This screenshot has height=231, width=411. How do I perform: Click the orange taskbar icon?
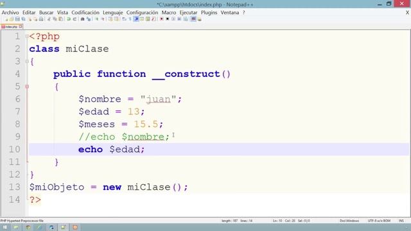(75, 227)
